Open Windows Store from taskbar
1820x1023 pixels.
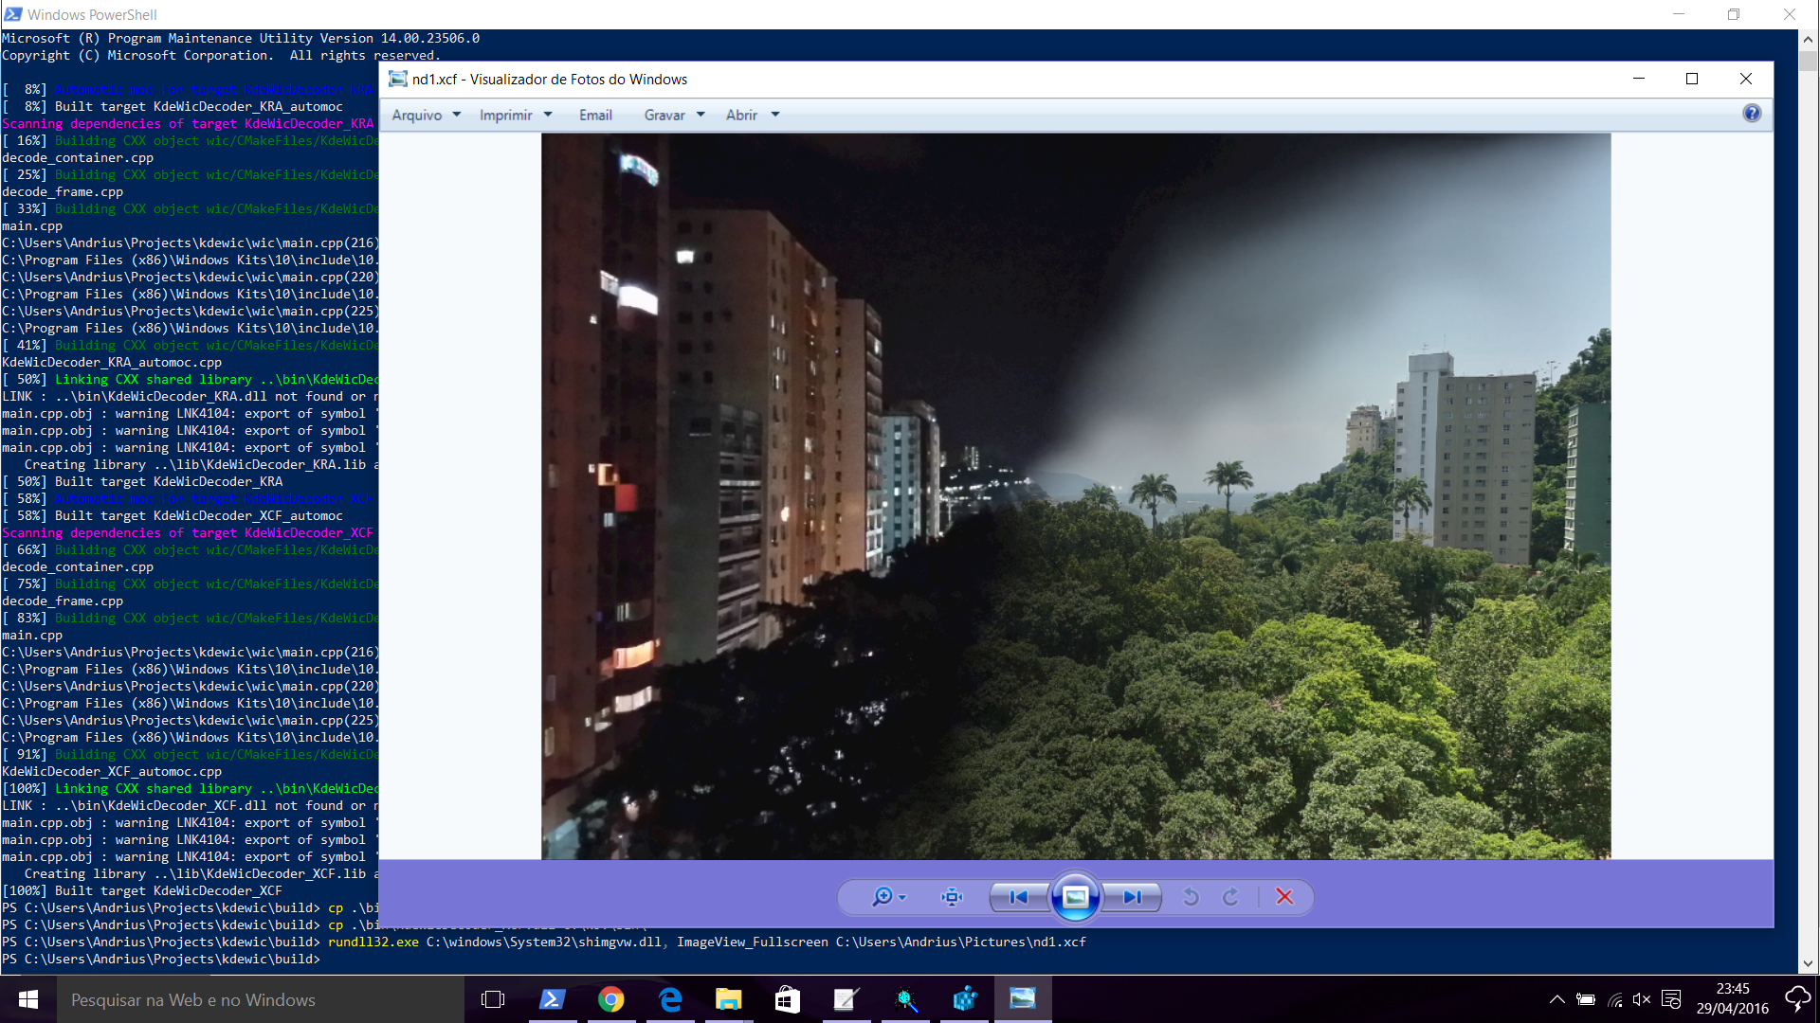tap(788, 999)
